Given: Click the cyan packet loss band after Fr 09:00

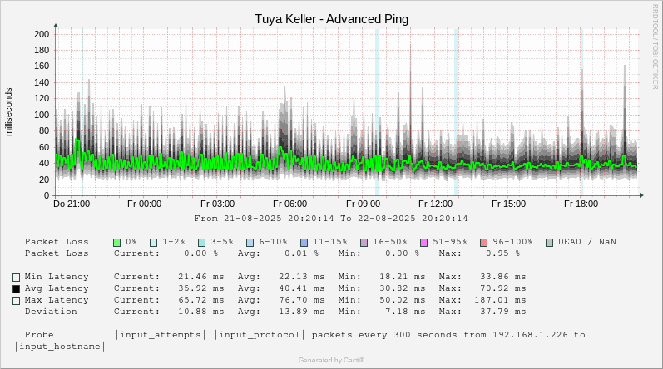Looking at the screenshot, I should [x=377, y=112].
